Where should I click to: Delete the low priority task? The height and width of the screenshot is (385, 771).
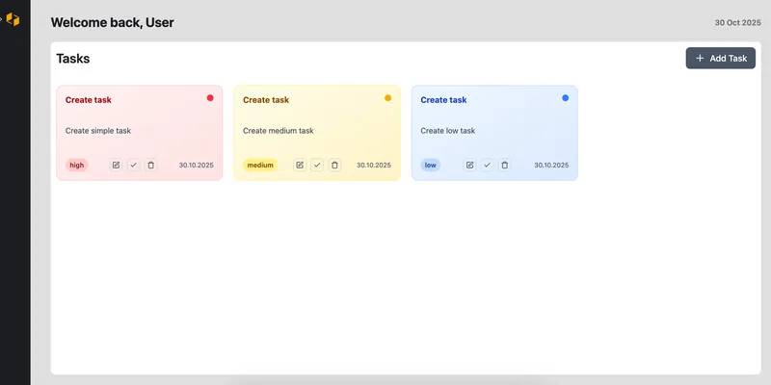504,165
